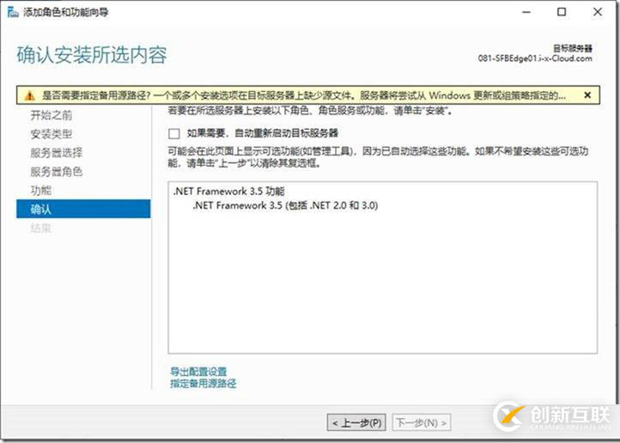Enable automatic restart of the target server
The width and height of the screenshot is (620, 443).
[174, 134]
